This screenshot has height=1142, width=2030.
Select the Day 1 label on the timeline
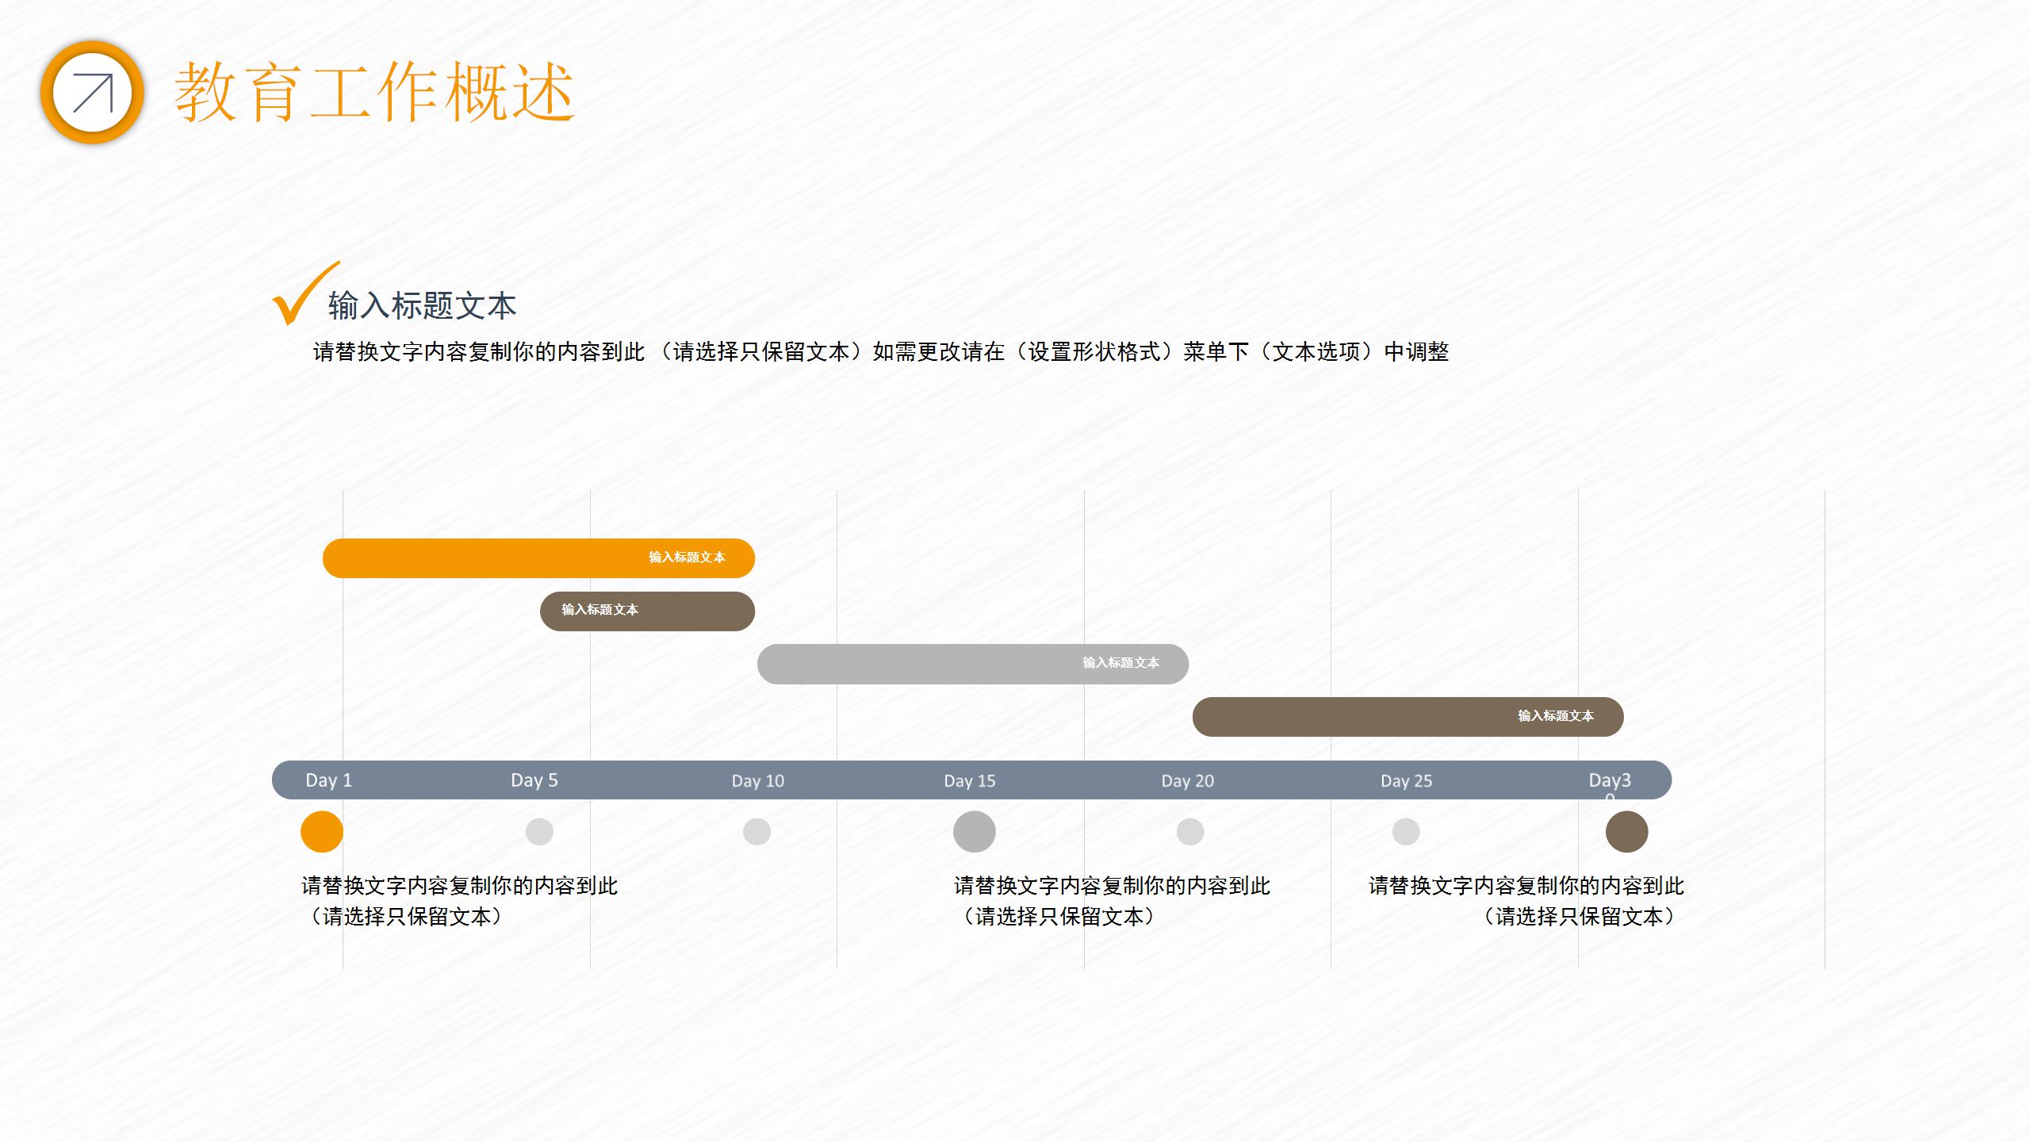tap(327, 780)
